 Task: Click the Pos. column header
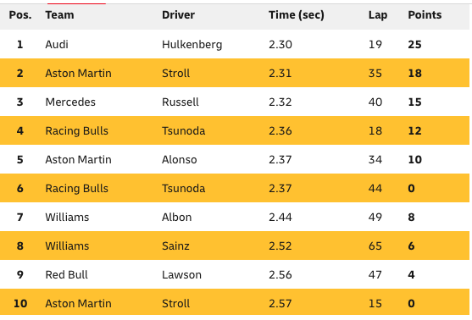[20, 15]
